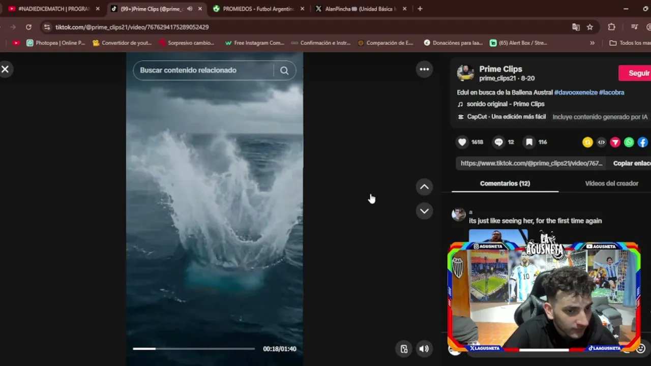
Task: Open the Prime Clips profile name
Action: click(x=500, y=69)
